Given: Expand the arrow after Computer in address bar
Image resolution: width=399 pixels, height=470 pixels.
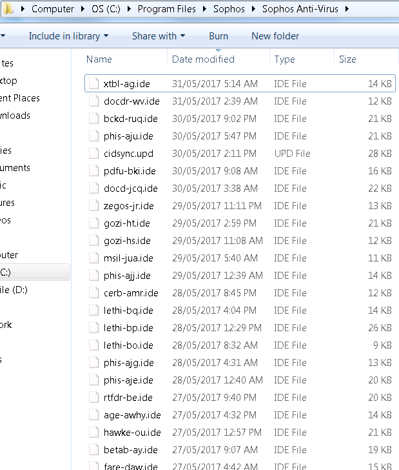Looking at the screenshot, I should (83, 8).
